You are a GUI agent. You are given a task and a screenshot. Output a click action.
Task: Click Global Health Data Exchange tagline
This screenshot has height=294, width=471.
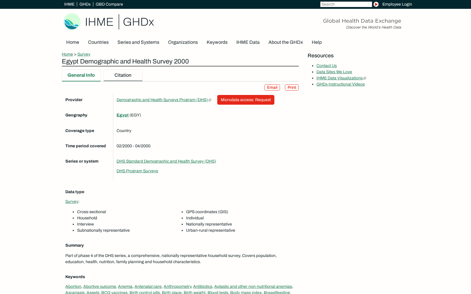[x=362, y=21]
